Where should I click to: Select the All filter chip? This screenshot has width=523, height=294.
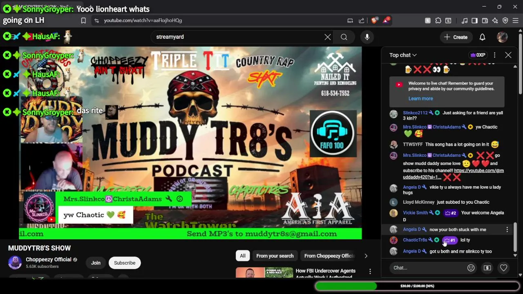(243, 256)
